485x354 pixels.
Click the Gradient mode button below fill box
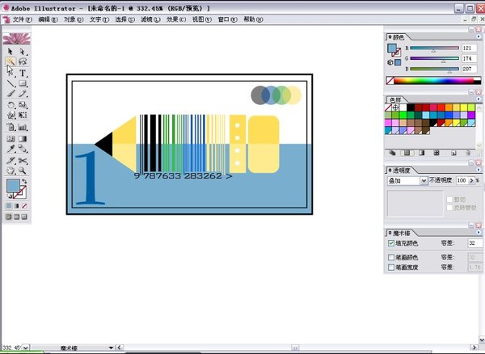(x=16, y=206)
